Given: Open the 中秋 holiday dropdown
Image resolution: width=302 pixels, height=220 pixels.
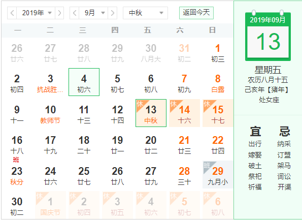Looking at the screenshot, I should (145, 13).
